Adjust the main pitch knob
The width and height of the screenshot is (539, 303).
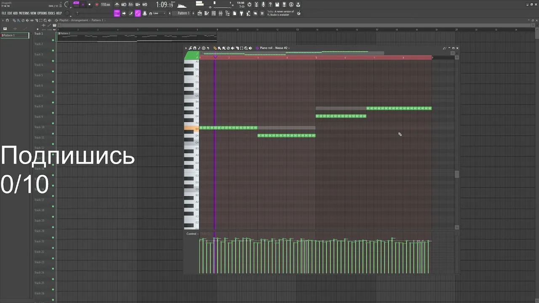pos(67,13)
